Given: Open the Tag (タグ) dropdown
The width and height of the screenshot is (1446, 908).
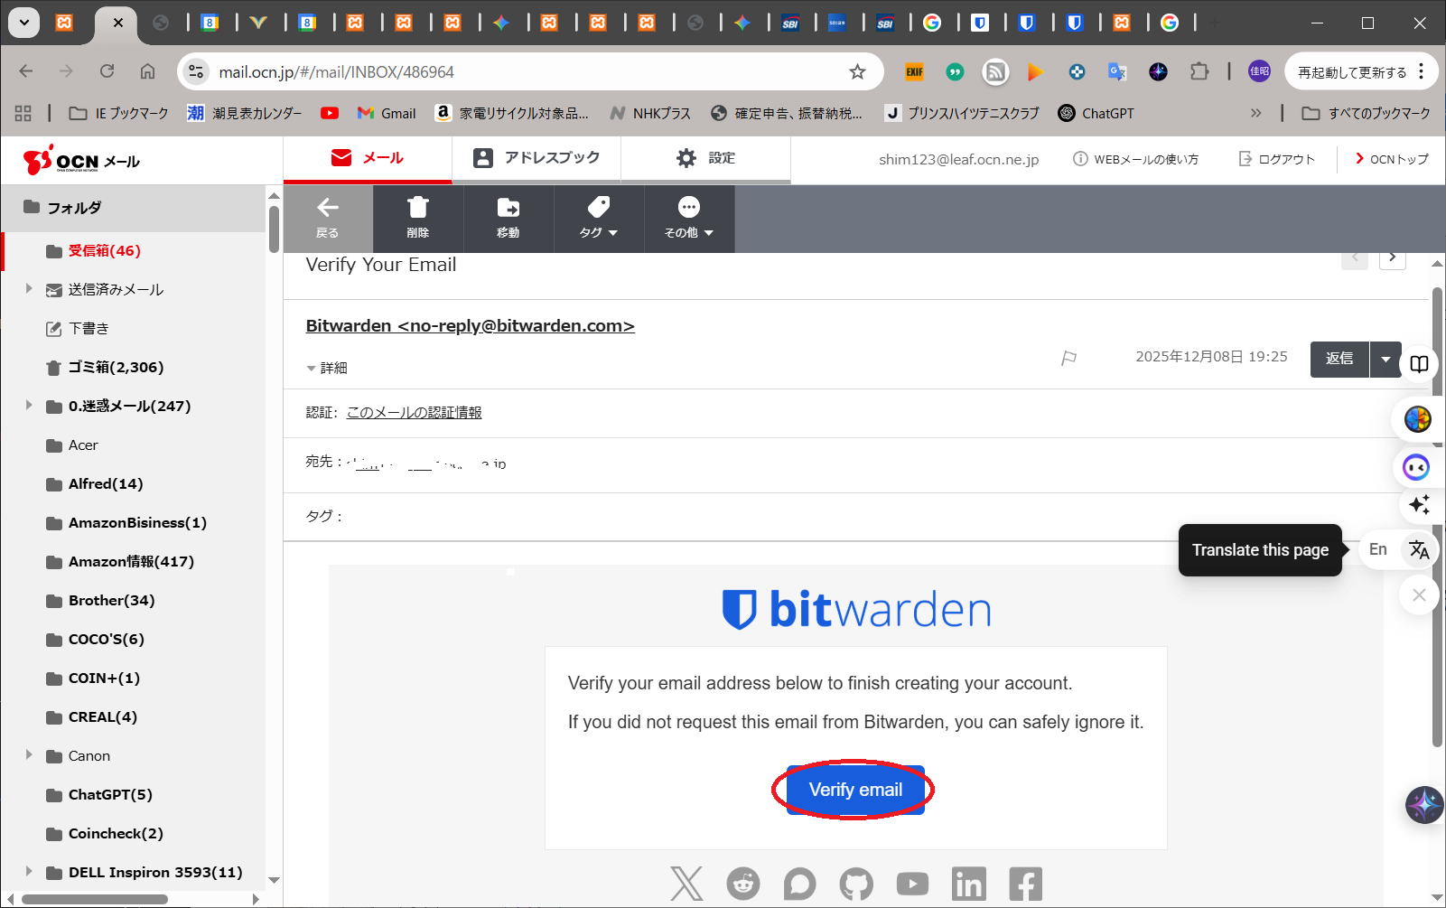Looking at the screenshot, I should click(x=598, y=218).
